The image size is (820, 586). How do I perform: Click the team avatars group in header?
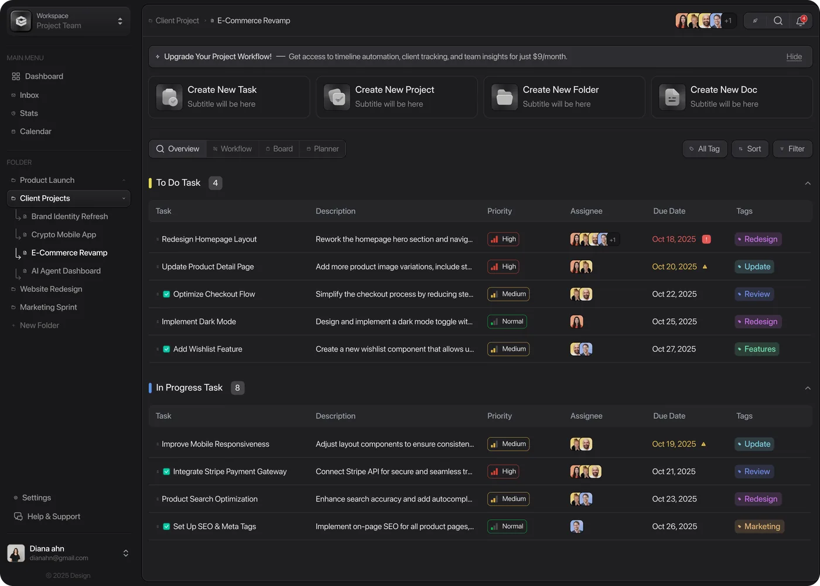(705, 21)
